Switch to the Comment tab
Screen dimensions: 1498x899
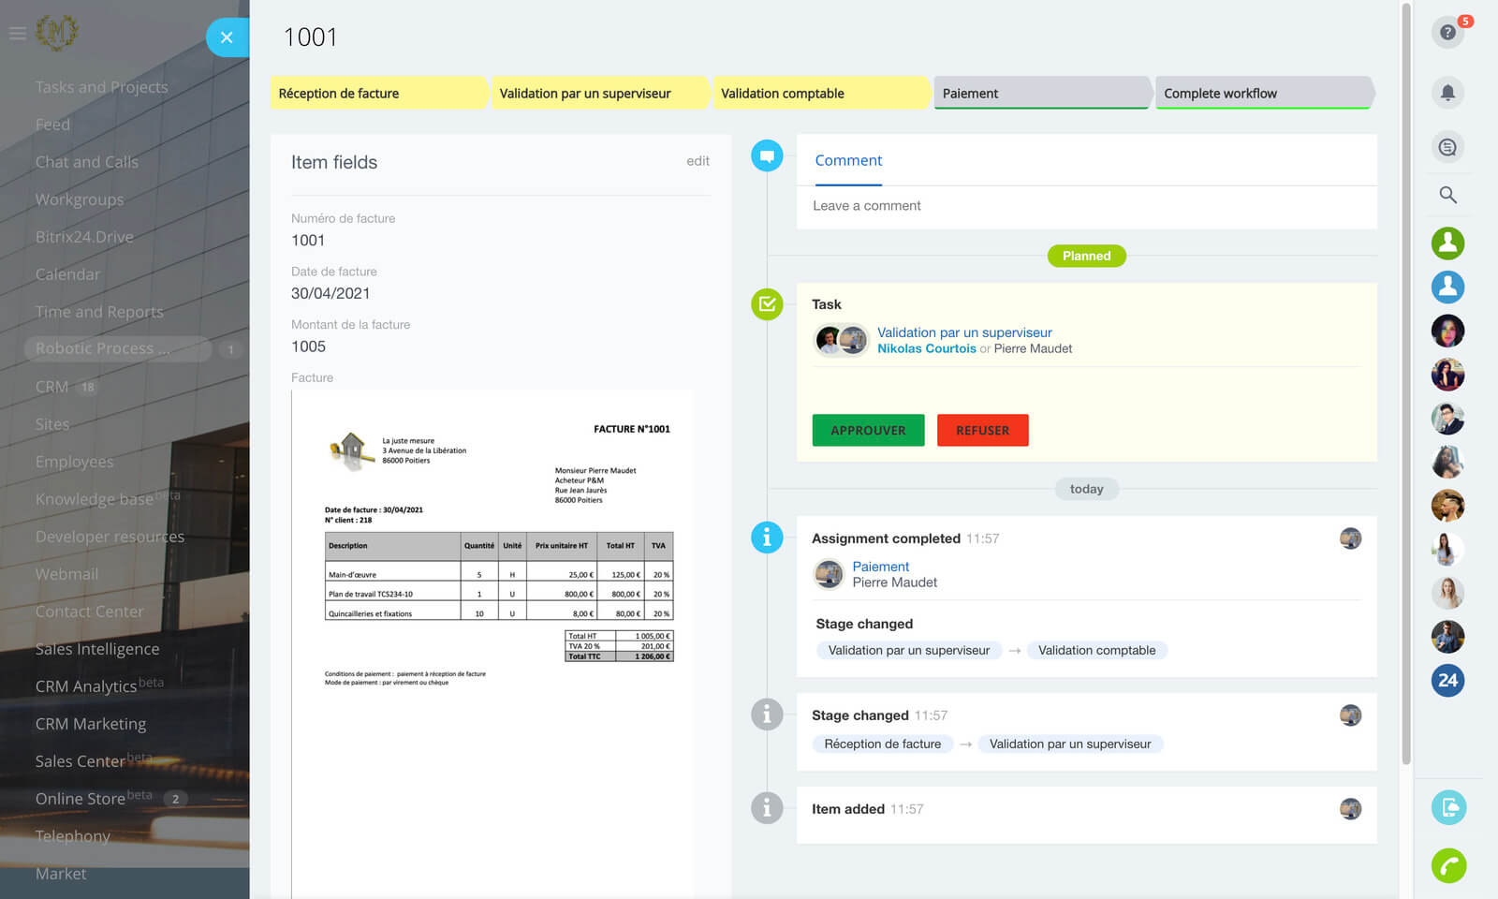pos(848,160)
